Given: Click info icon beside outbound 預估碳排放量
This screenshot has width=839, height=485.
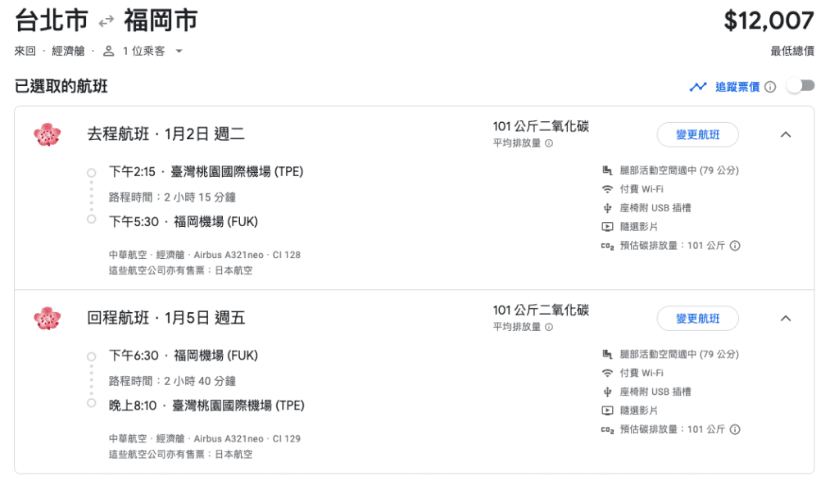Looking at the screenshot, I should click(x=735, y=246).
